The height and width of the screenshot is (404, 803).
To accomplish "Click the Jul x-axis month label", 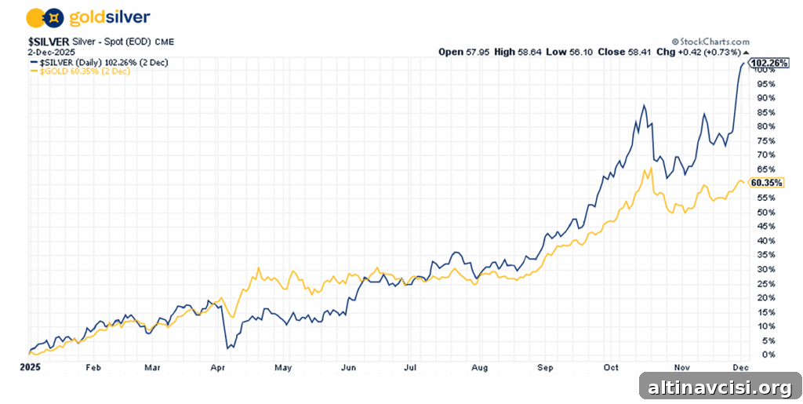I will [x=410, y=368].
